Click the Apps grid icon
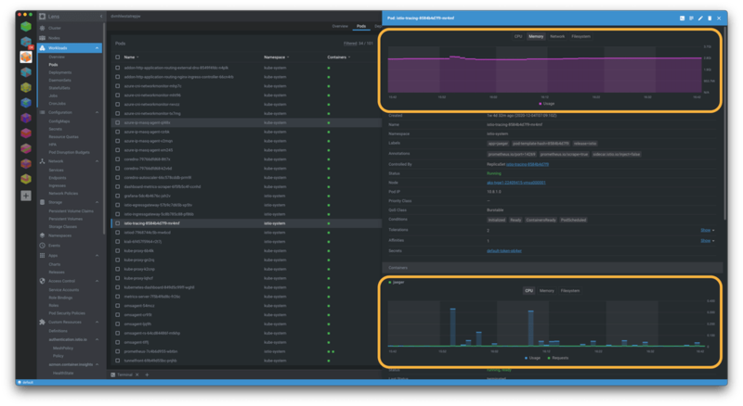The height and width of the screenshot is (406, 743). 42,256
